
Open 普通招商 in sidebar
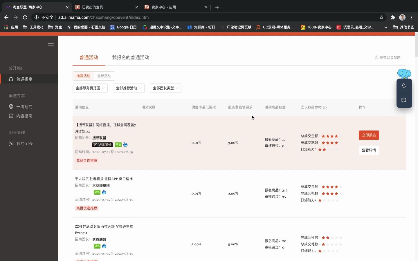pyautogui.click(x=29, y=79)
